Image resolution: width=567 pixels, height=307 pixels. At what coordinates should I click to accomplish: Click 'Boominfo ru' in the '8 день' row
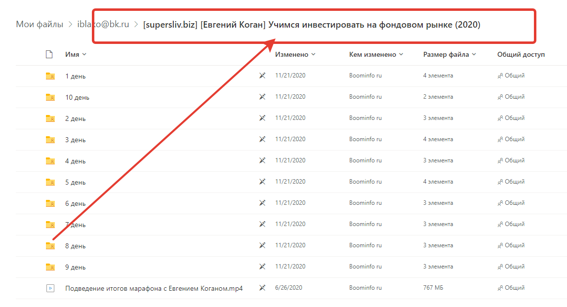tap(365, 245)
